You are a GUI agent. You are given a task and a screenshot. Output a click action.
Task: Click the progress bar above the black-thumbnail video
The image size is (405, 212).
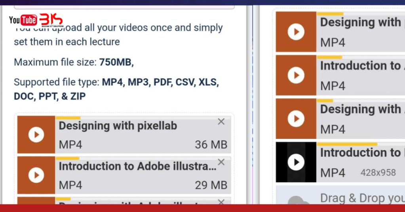pos(347,144)
